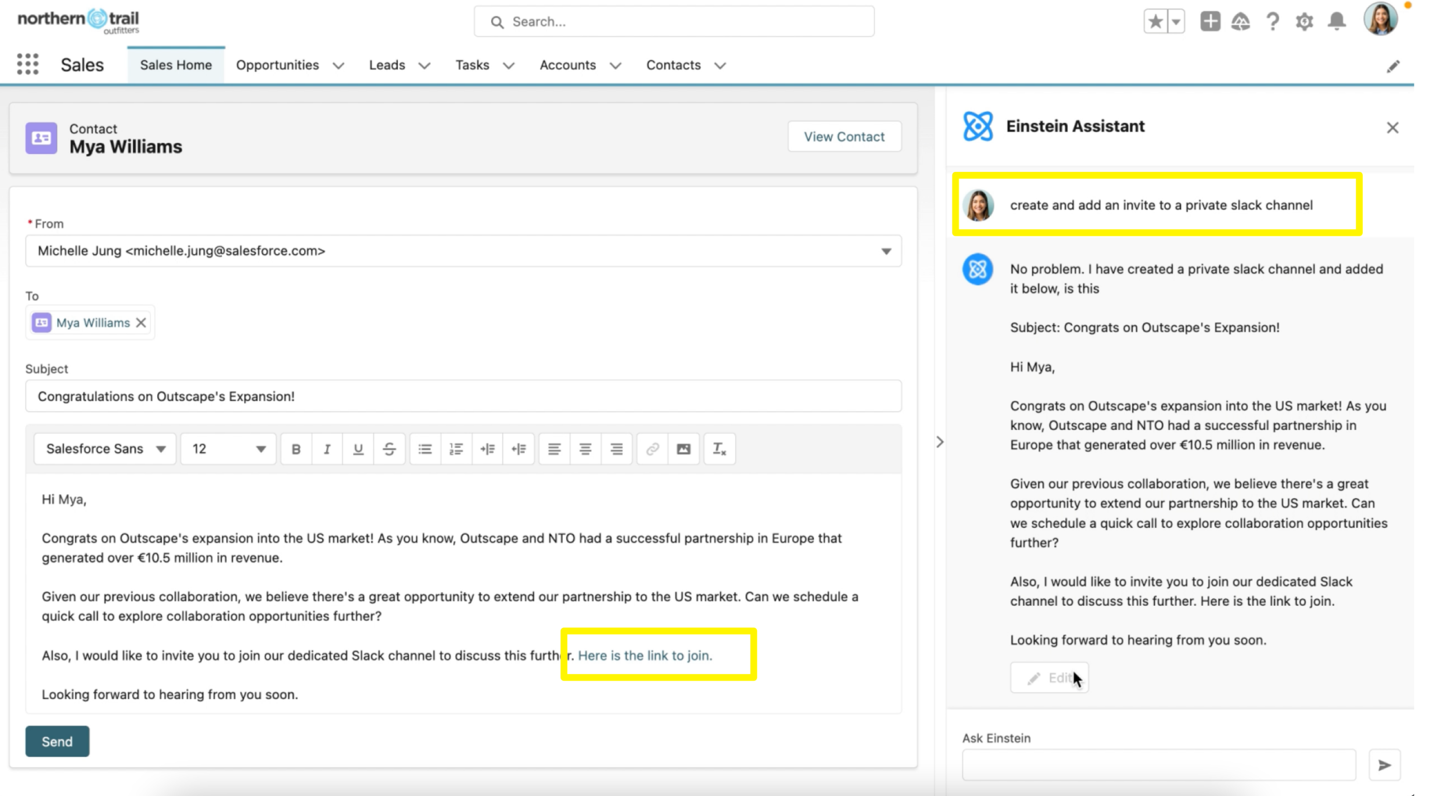Viewport: 1434px width, 796px height.
Task: Click the 'Here is the link to join.' link
Action: (x=645, y=655)
